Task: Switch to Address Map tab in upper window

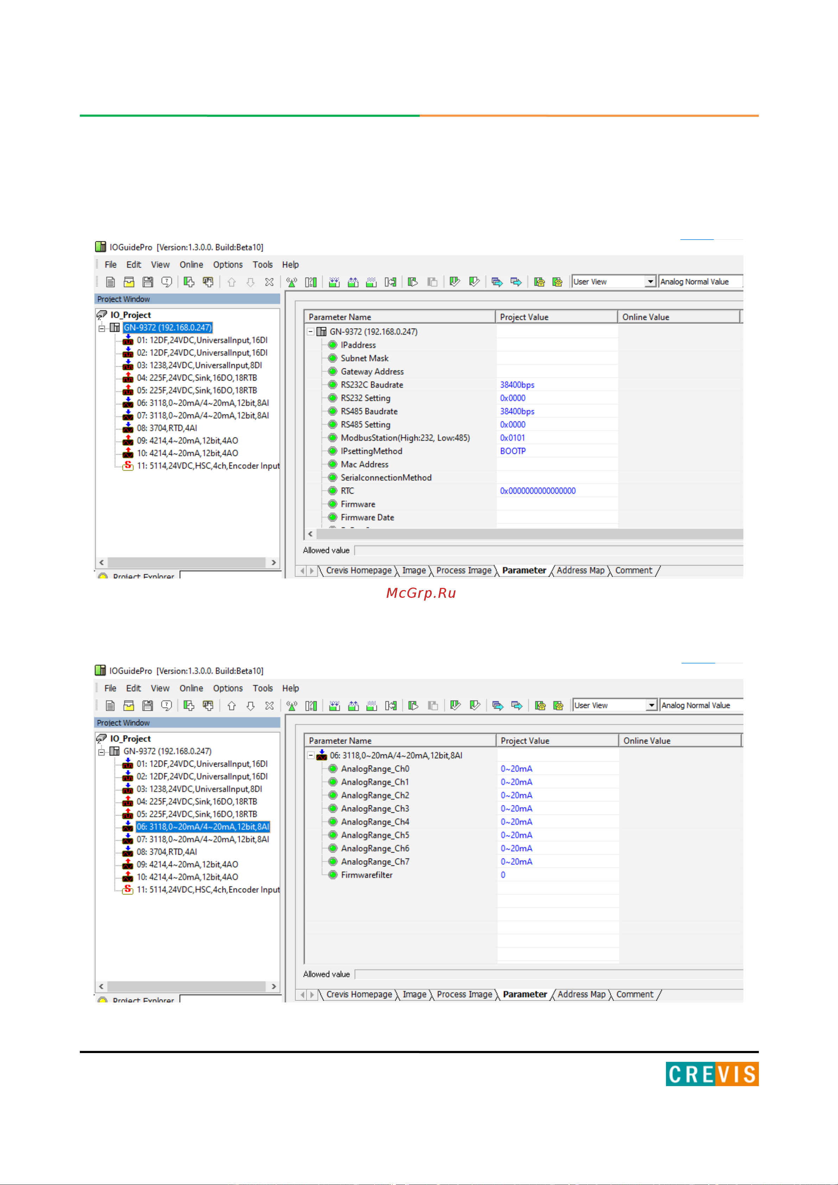Action: pyautogui.click(x=580, y=571)
